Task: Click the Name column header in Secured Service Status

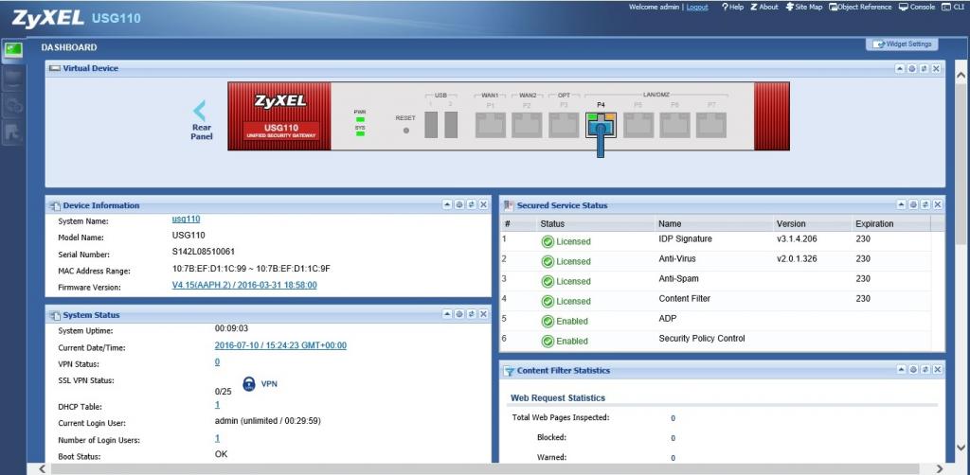Action: (713, 223)
